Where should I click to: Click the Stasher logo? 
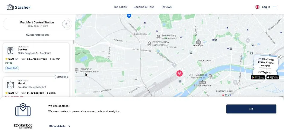18,7
